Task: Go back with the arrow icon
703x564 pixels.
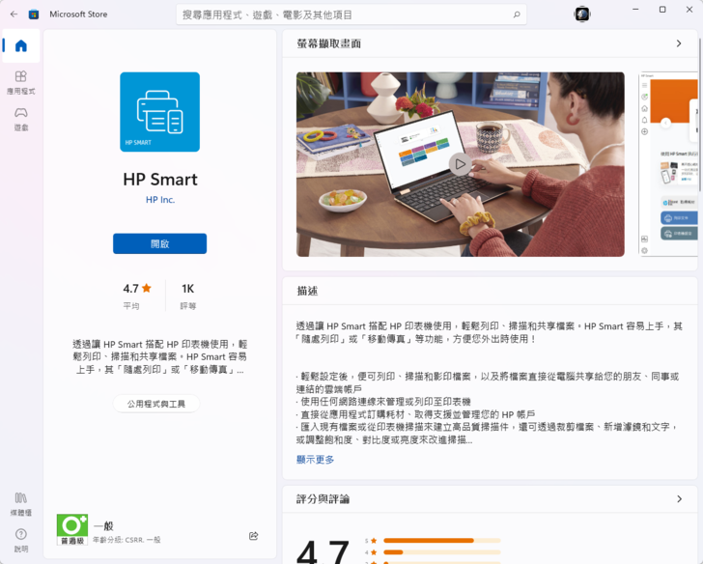Action: coord(14,14)
